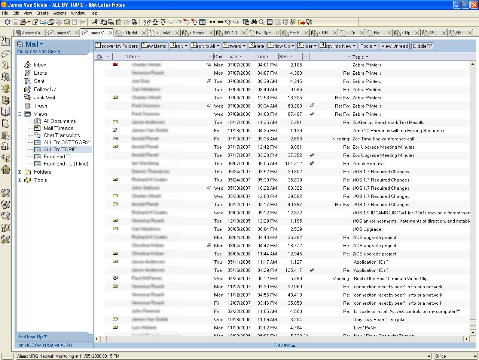Open the Drafts folder

[40, 73]
